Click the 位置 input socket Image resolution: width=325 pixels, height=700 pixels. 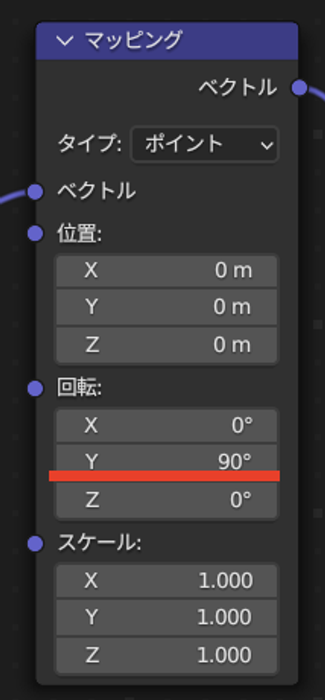[x=35, y=234]
